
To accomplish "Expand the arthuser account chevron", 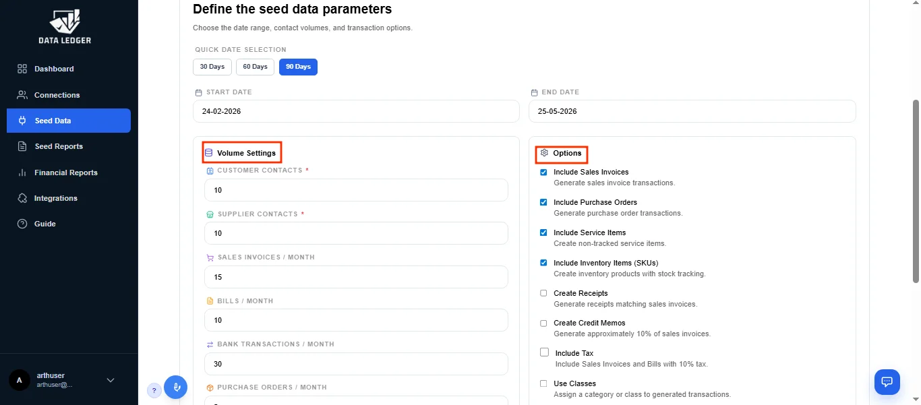I will 111,381.
